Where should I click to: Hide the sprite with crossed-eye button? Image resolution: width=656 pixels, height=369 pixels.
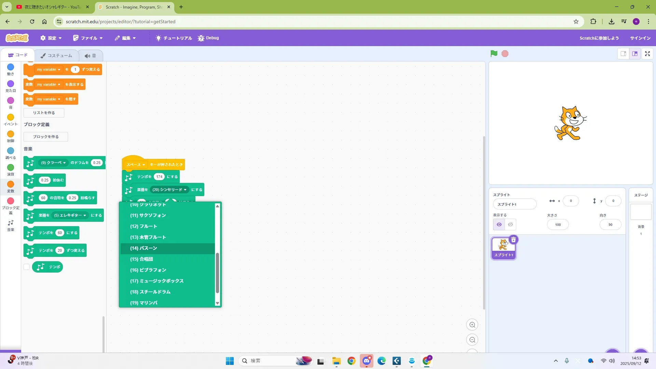510,224
